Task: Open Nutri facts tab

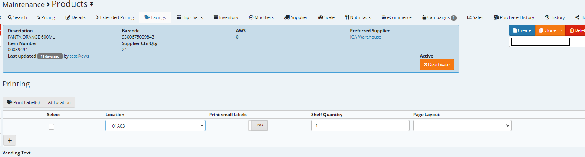Action: point(358,17)
